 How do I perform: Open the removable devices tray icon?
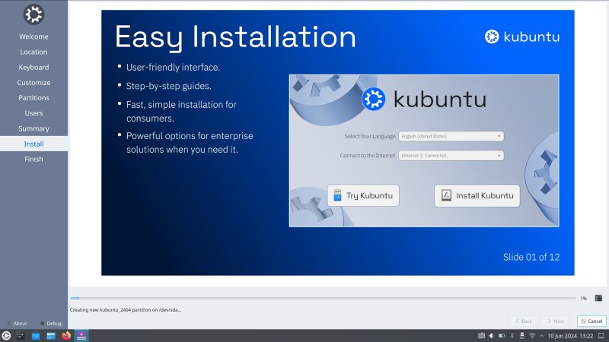pyautogui.click(x=522, y=336)
